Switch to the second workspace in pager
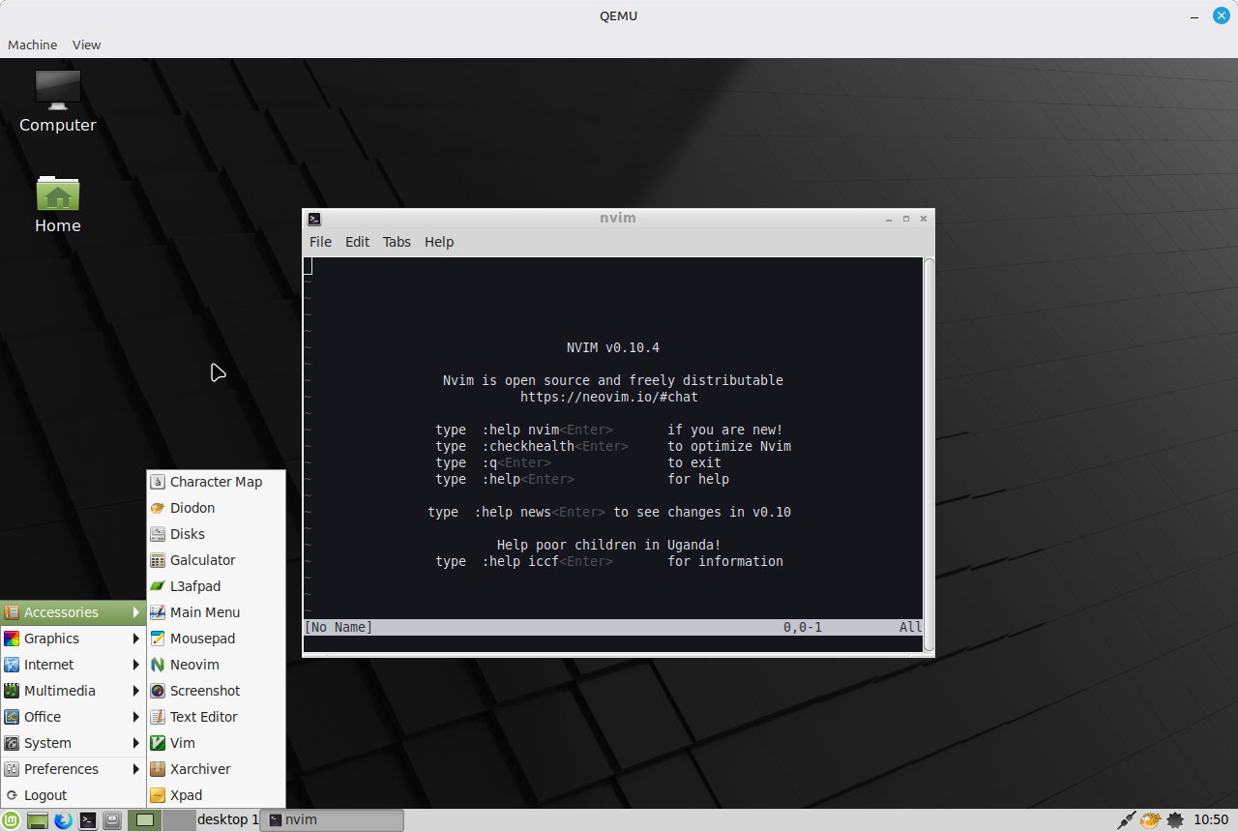 [x=178, y=820]
